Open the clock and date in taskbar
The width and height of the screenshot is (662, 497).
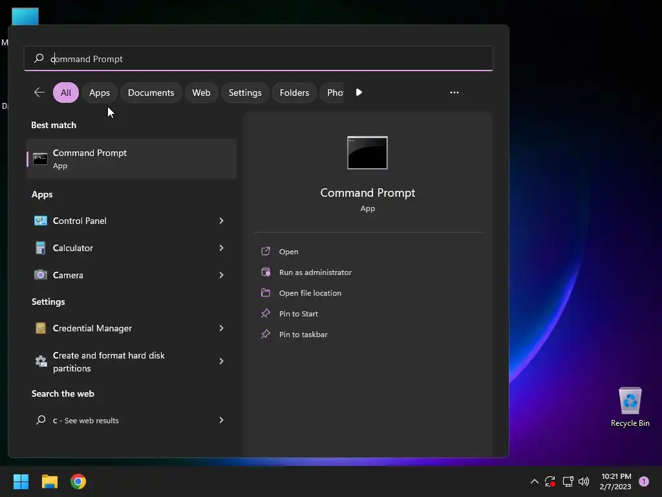point(615,481)
